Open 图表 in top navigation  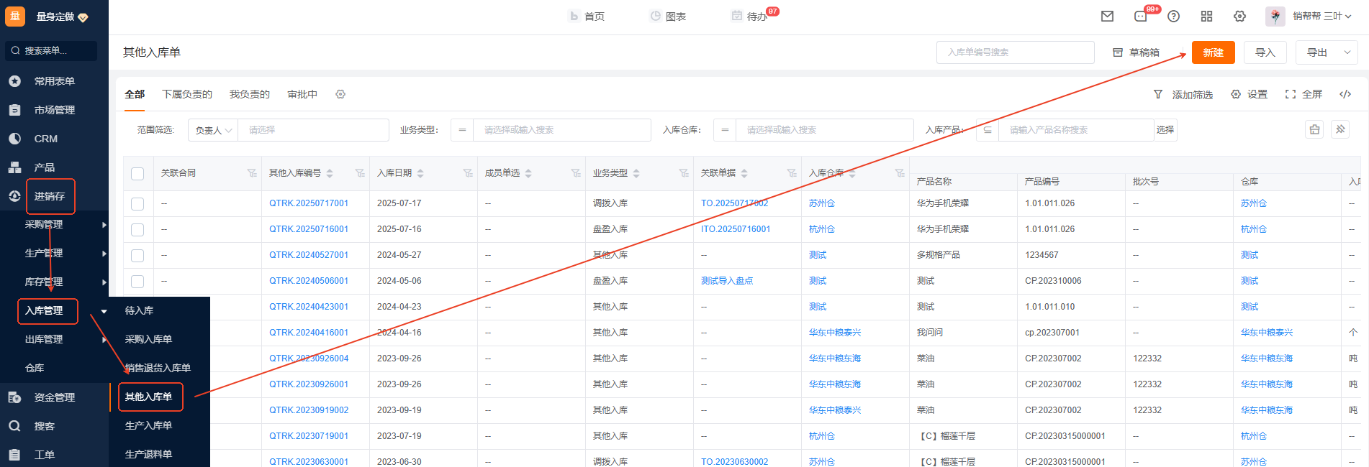[x=668, y=16]
